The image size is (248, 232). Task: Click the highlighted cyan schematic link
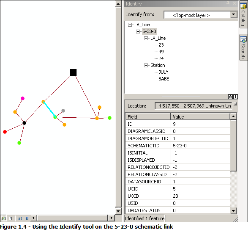49,110
